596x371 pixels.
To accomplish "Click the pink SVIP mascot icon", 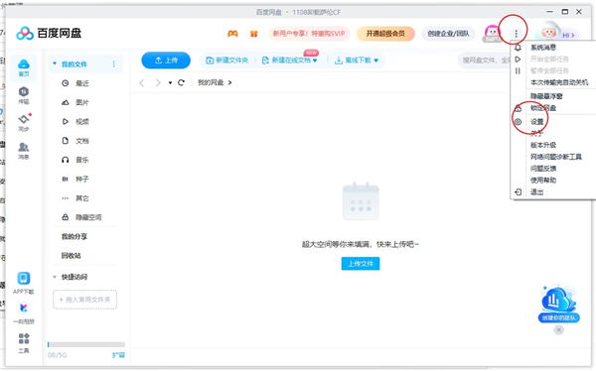I will (x=492, y=33).
